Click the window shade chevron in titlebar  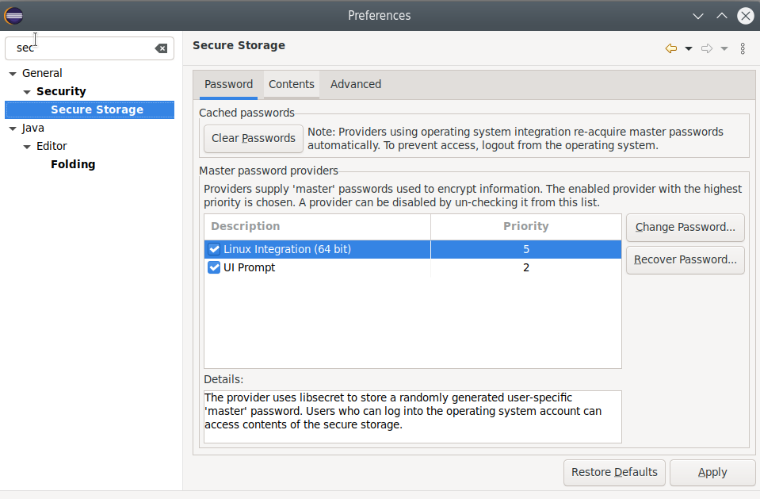coord(697,15)
